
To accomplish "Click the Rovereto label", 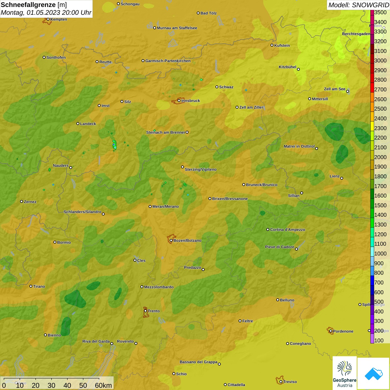I will [125, 341].
